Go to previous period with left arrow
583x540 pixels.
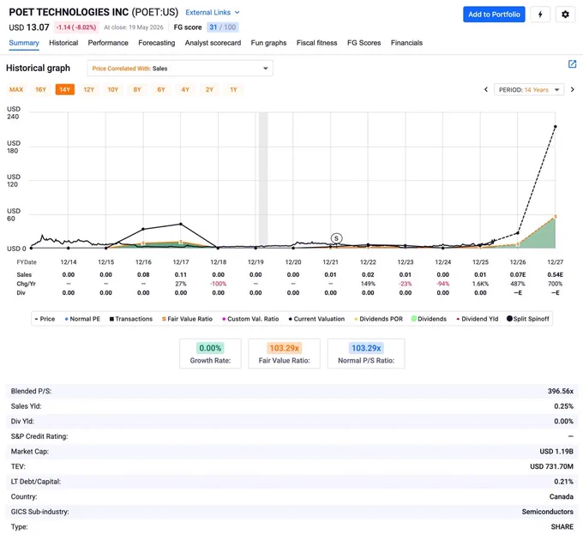486,89
